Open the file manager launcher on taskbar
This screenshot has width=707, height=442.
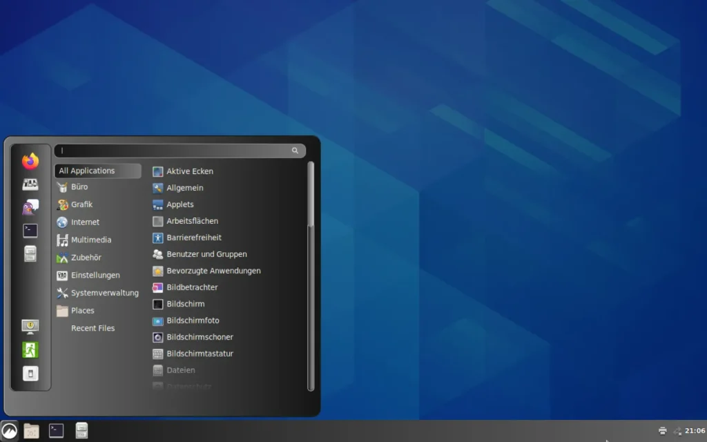[x=32, y=431]
